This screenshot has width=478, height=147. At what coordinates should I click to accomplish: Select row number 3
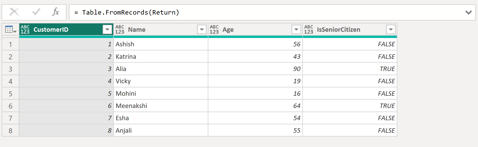tap(10, 69)
